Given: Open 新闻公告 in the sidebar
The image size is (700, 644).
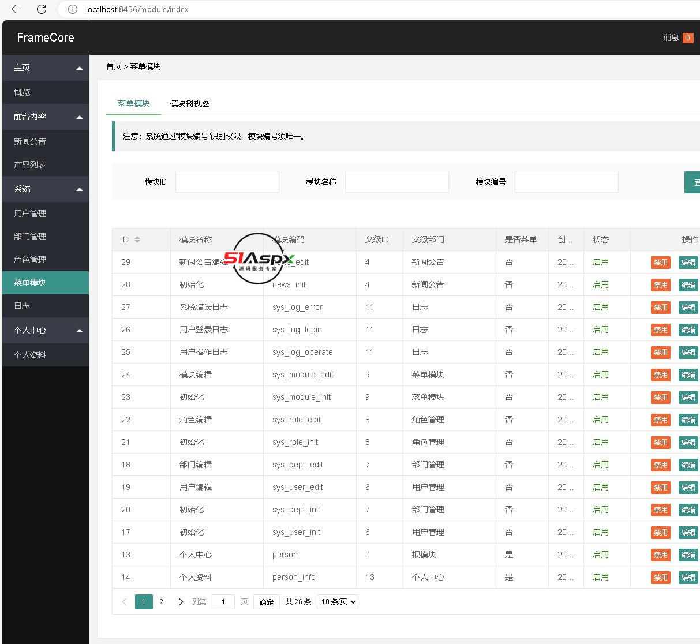Looking at the screenshot, I should pos(46,141).
